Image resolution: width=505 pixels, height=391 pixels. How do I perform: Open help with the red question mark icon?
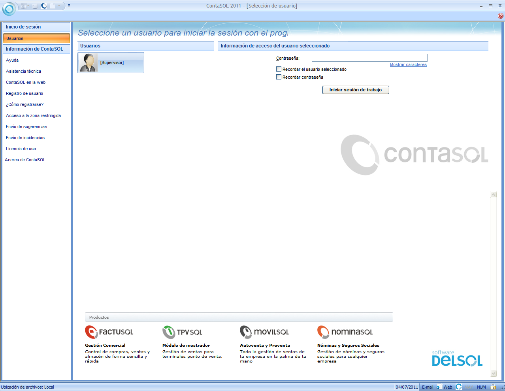coord(500,16)
